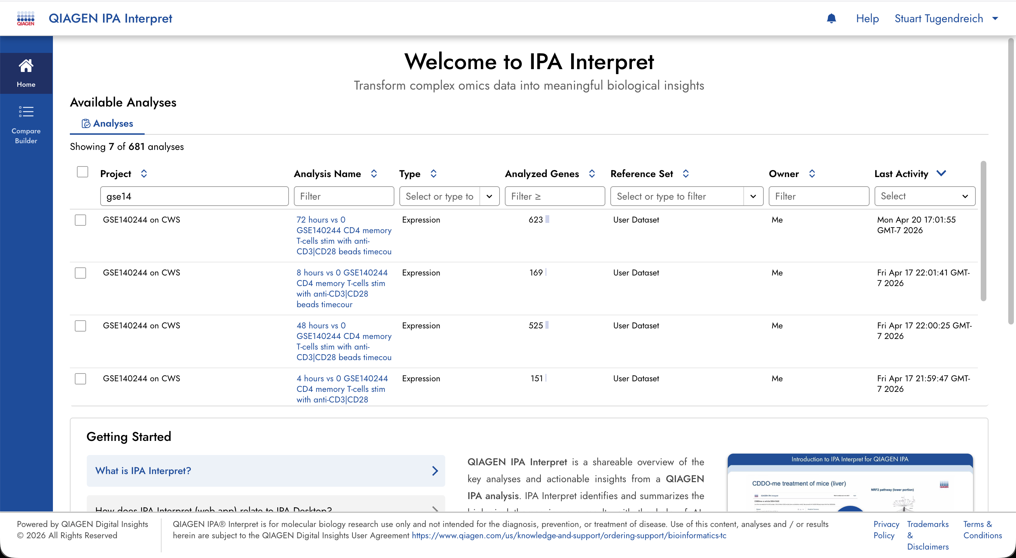Click the Project filter field with gse14
The height and width of the screenshot is (558, 1016).
(194, 196)
